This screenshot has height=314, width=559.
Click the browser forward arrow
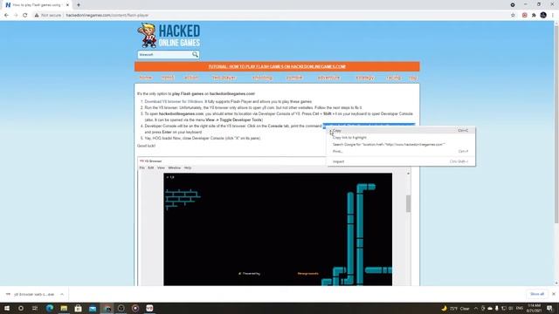click(x=16, y=16)
